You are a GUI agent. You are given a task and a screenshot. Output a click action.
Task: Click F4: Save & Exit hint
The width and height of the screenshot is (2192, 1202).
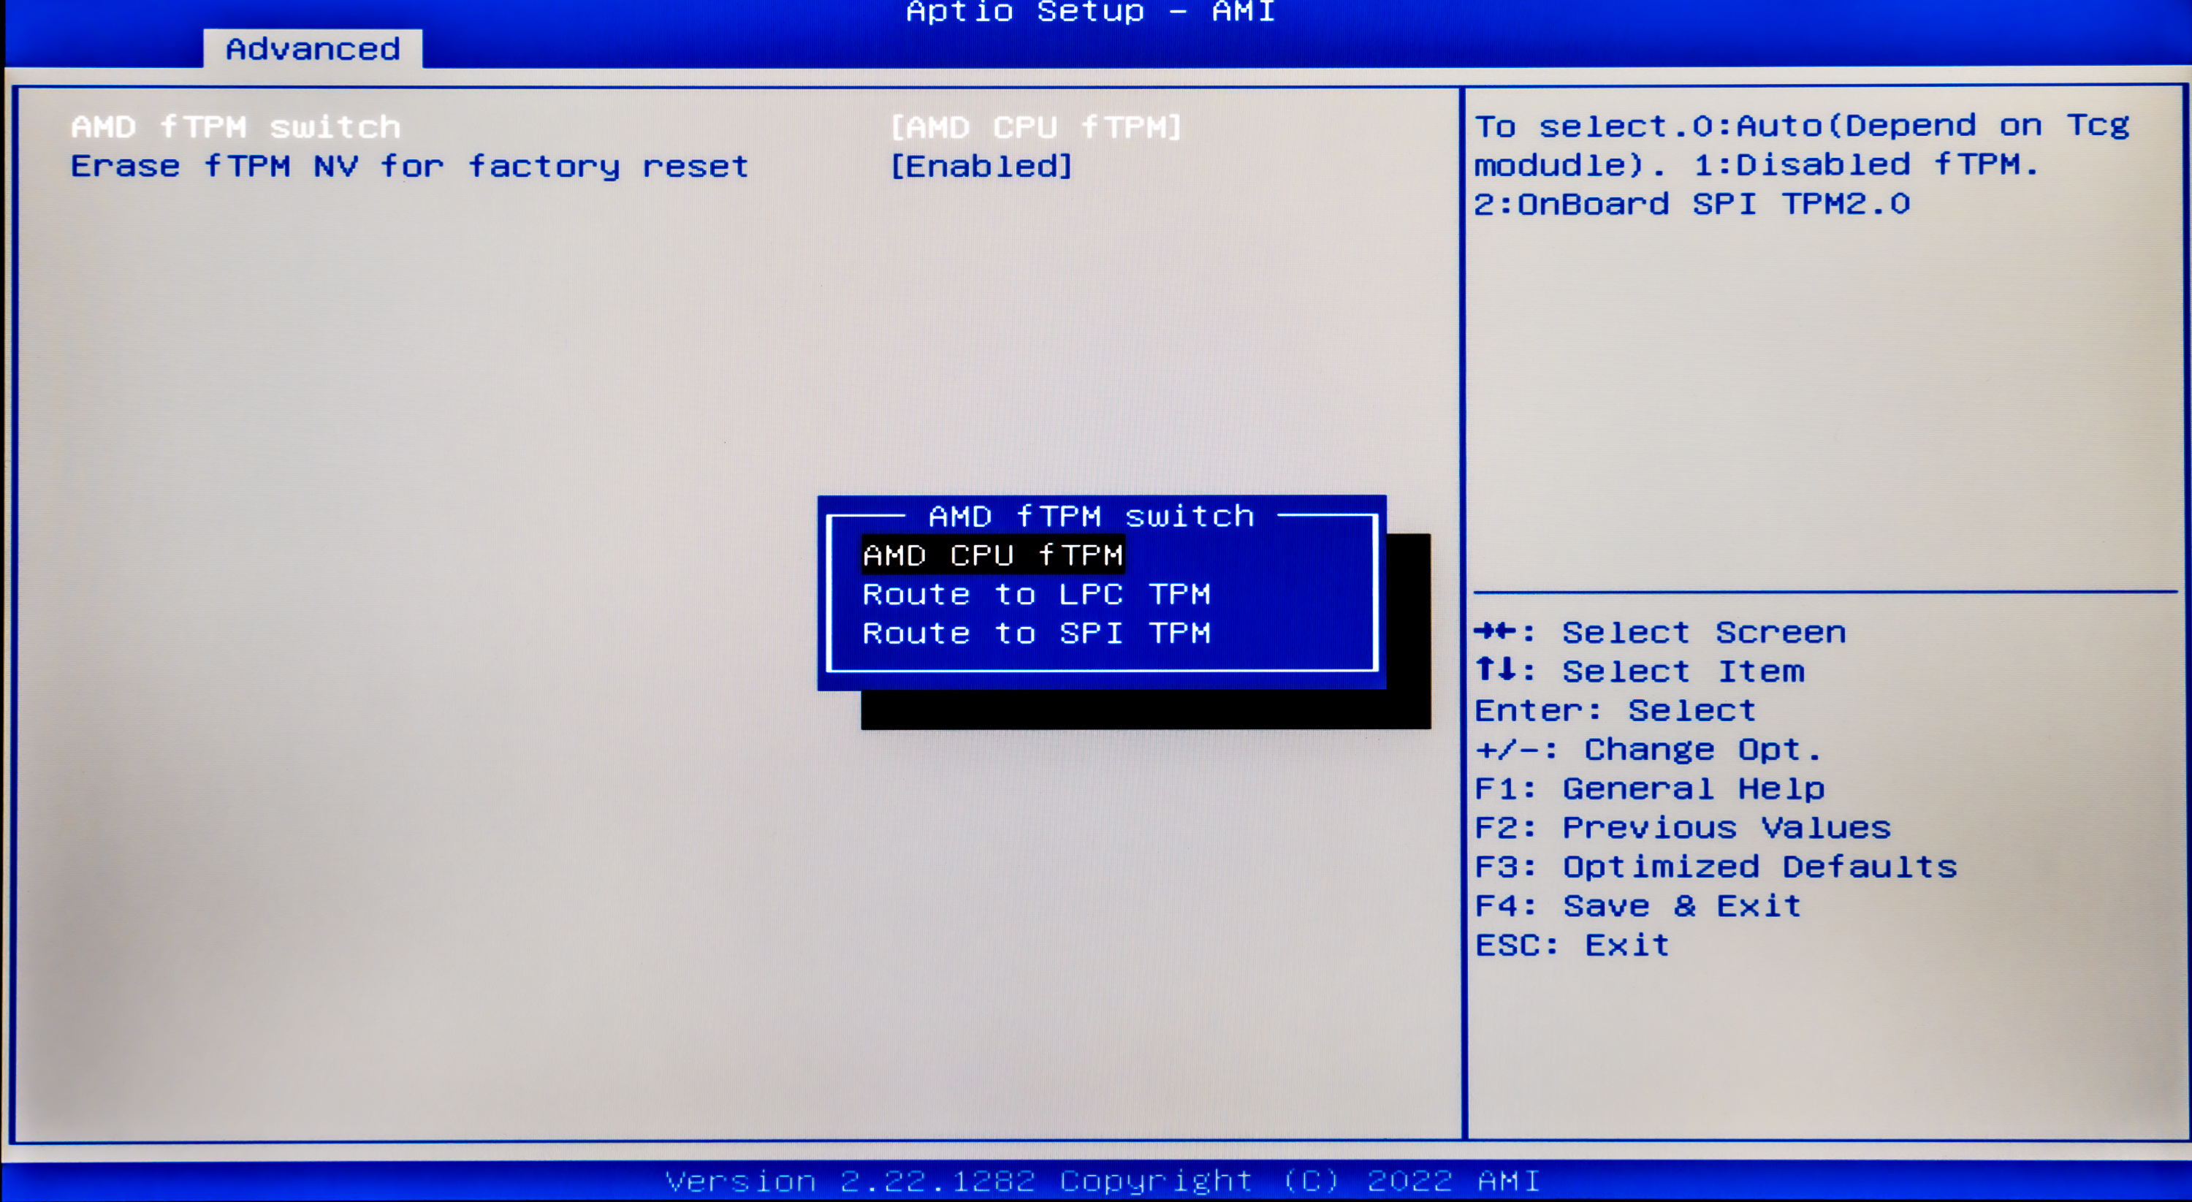(1637, 906)
